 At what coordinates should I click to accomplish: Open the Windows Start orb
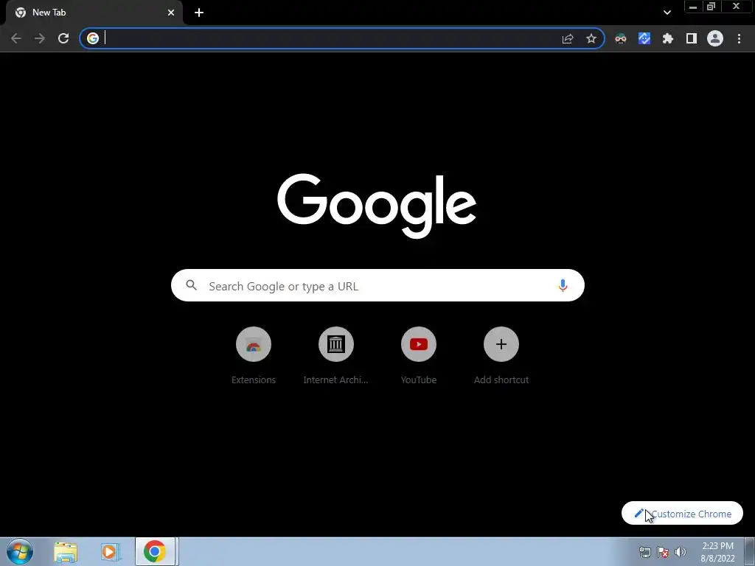(x=19, y=551)
